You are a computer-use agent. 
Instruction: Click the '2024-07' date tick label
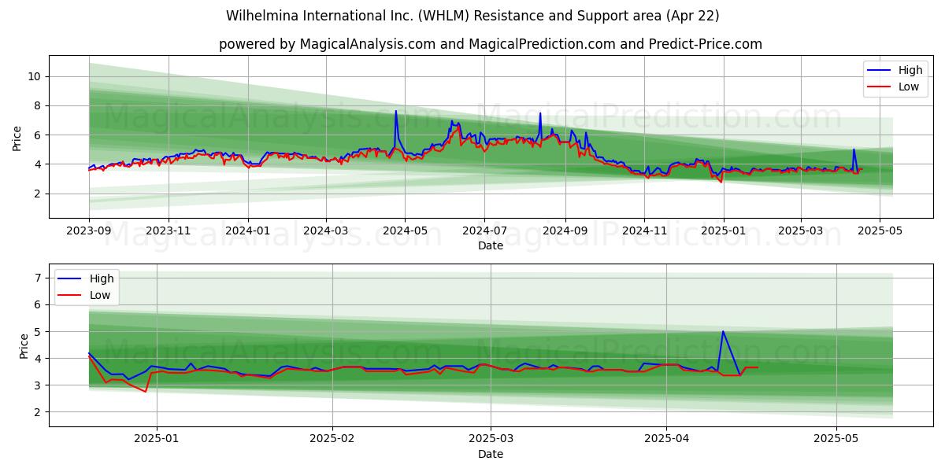coord(484,231)
